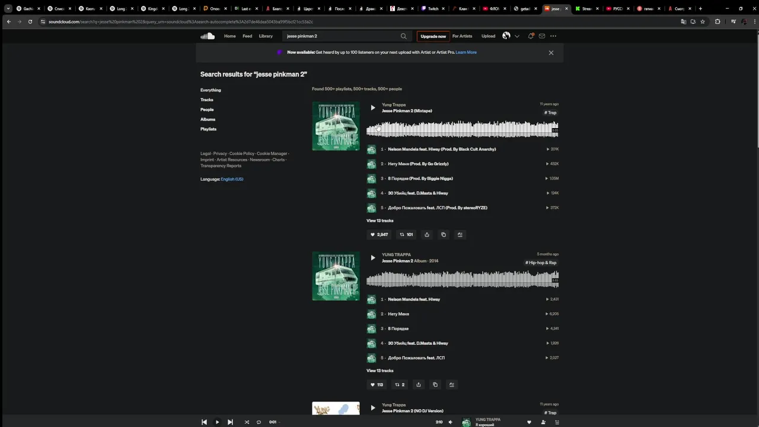Open the Jesse Pinkman 2 Mixtape cover art
The image size is (759, 427).
(336, 126)
